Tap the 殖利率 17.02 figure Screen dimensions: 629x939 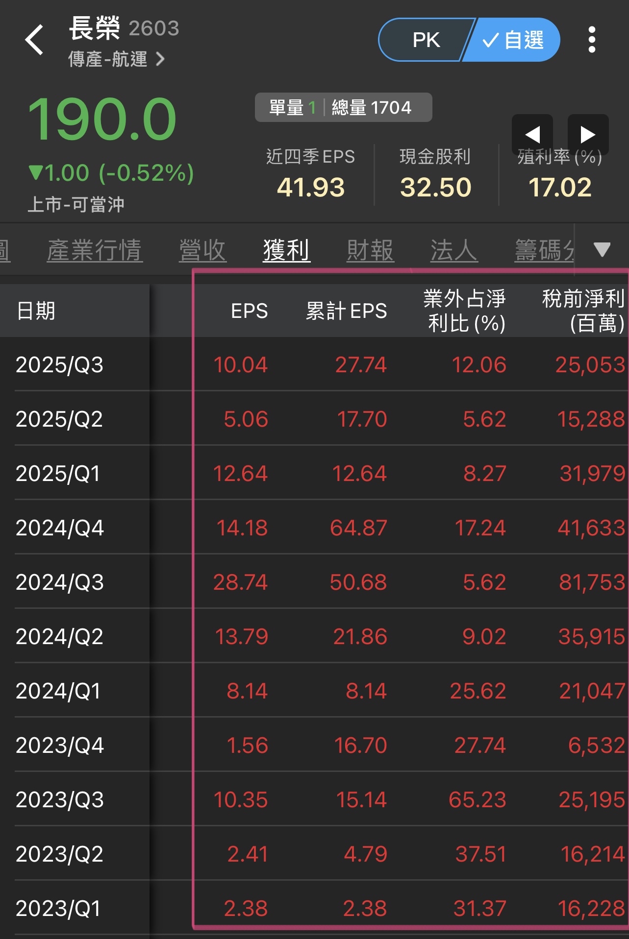(560, 187)
